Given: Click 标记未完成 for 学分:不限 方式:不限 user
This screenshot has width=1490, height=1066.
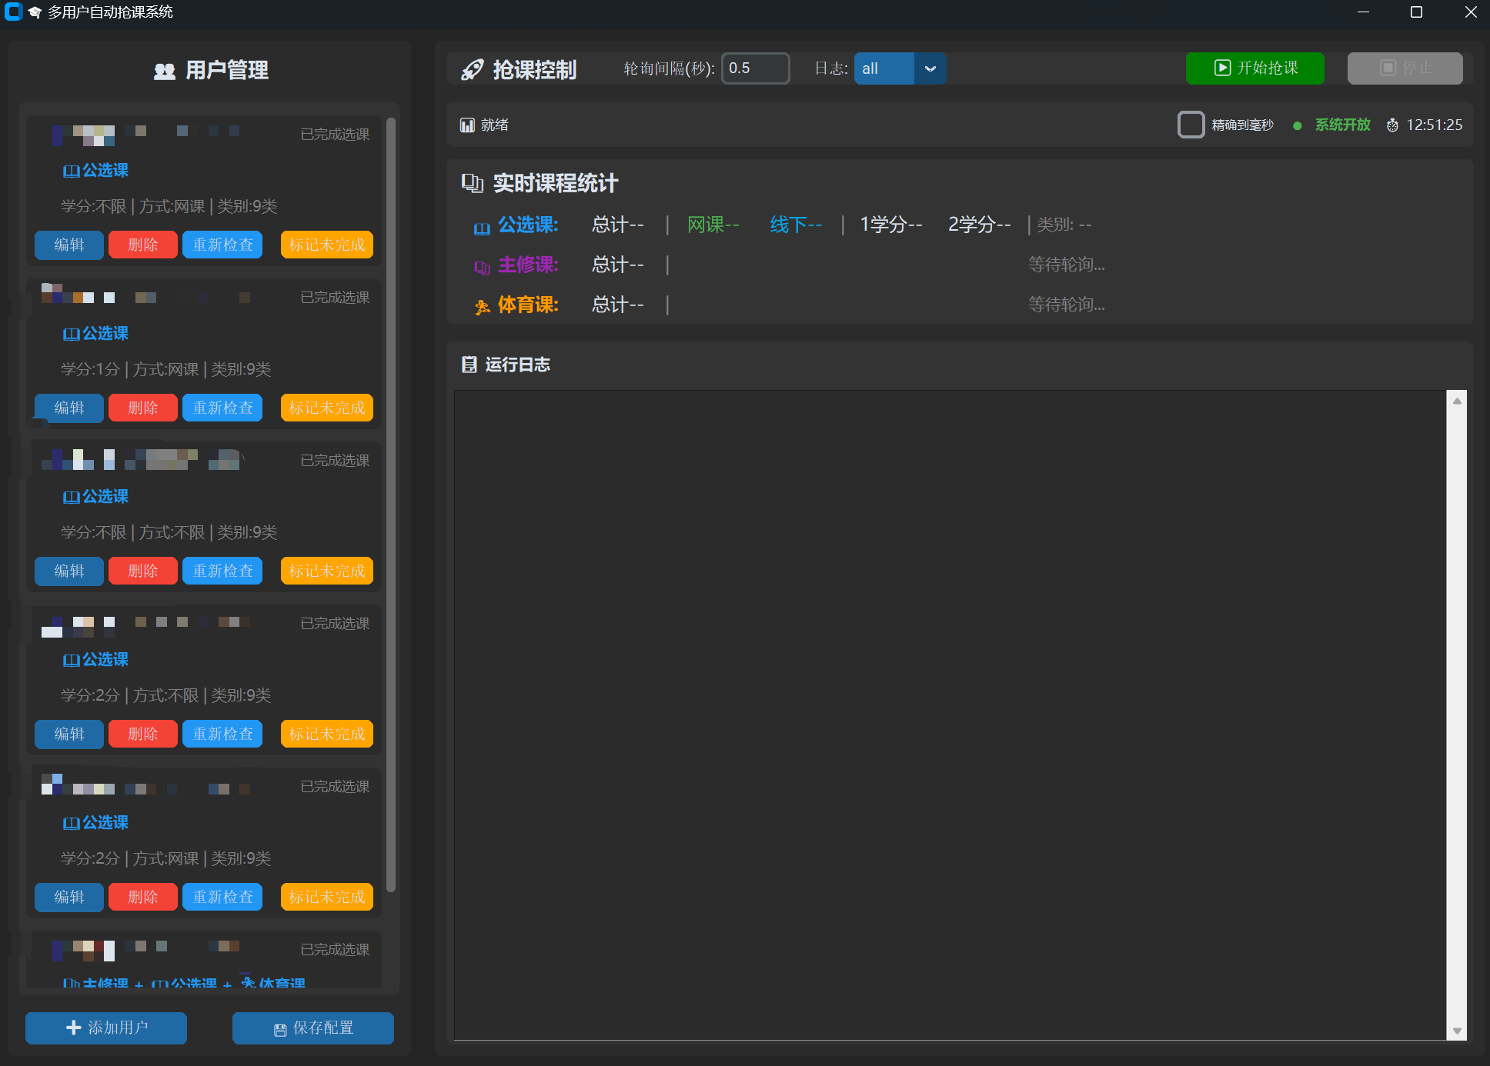Looking at the screenshot, I should (x=327, y=571).
